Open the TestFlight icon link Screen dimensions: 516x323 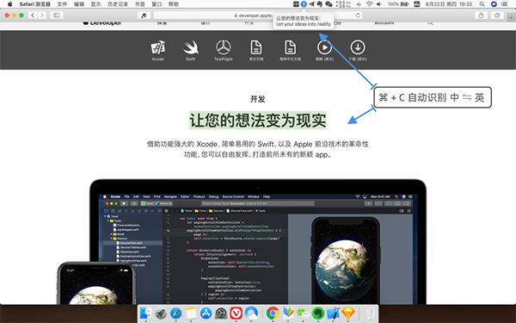pos(224,51)
